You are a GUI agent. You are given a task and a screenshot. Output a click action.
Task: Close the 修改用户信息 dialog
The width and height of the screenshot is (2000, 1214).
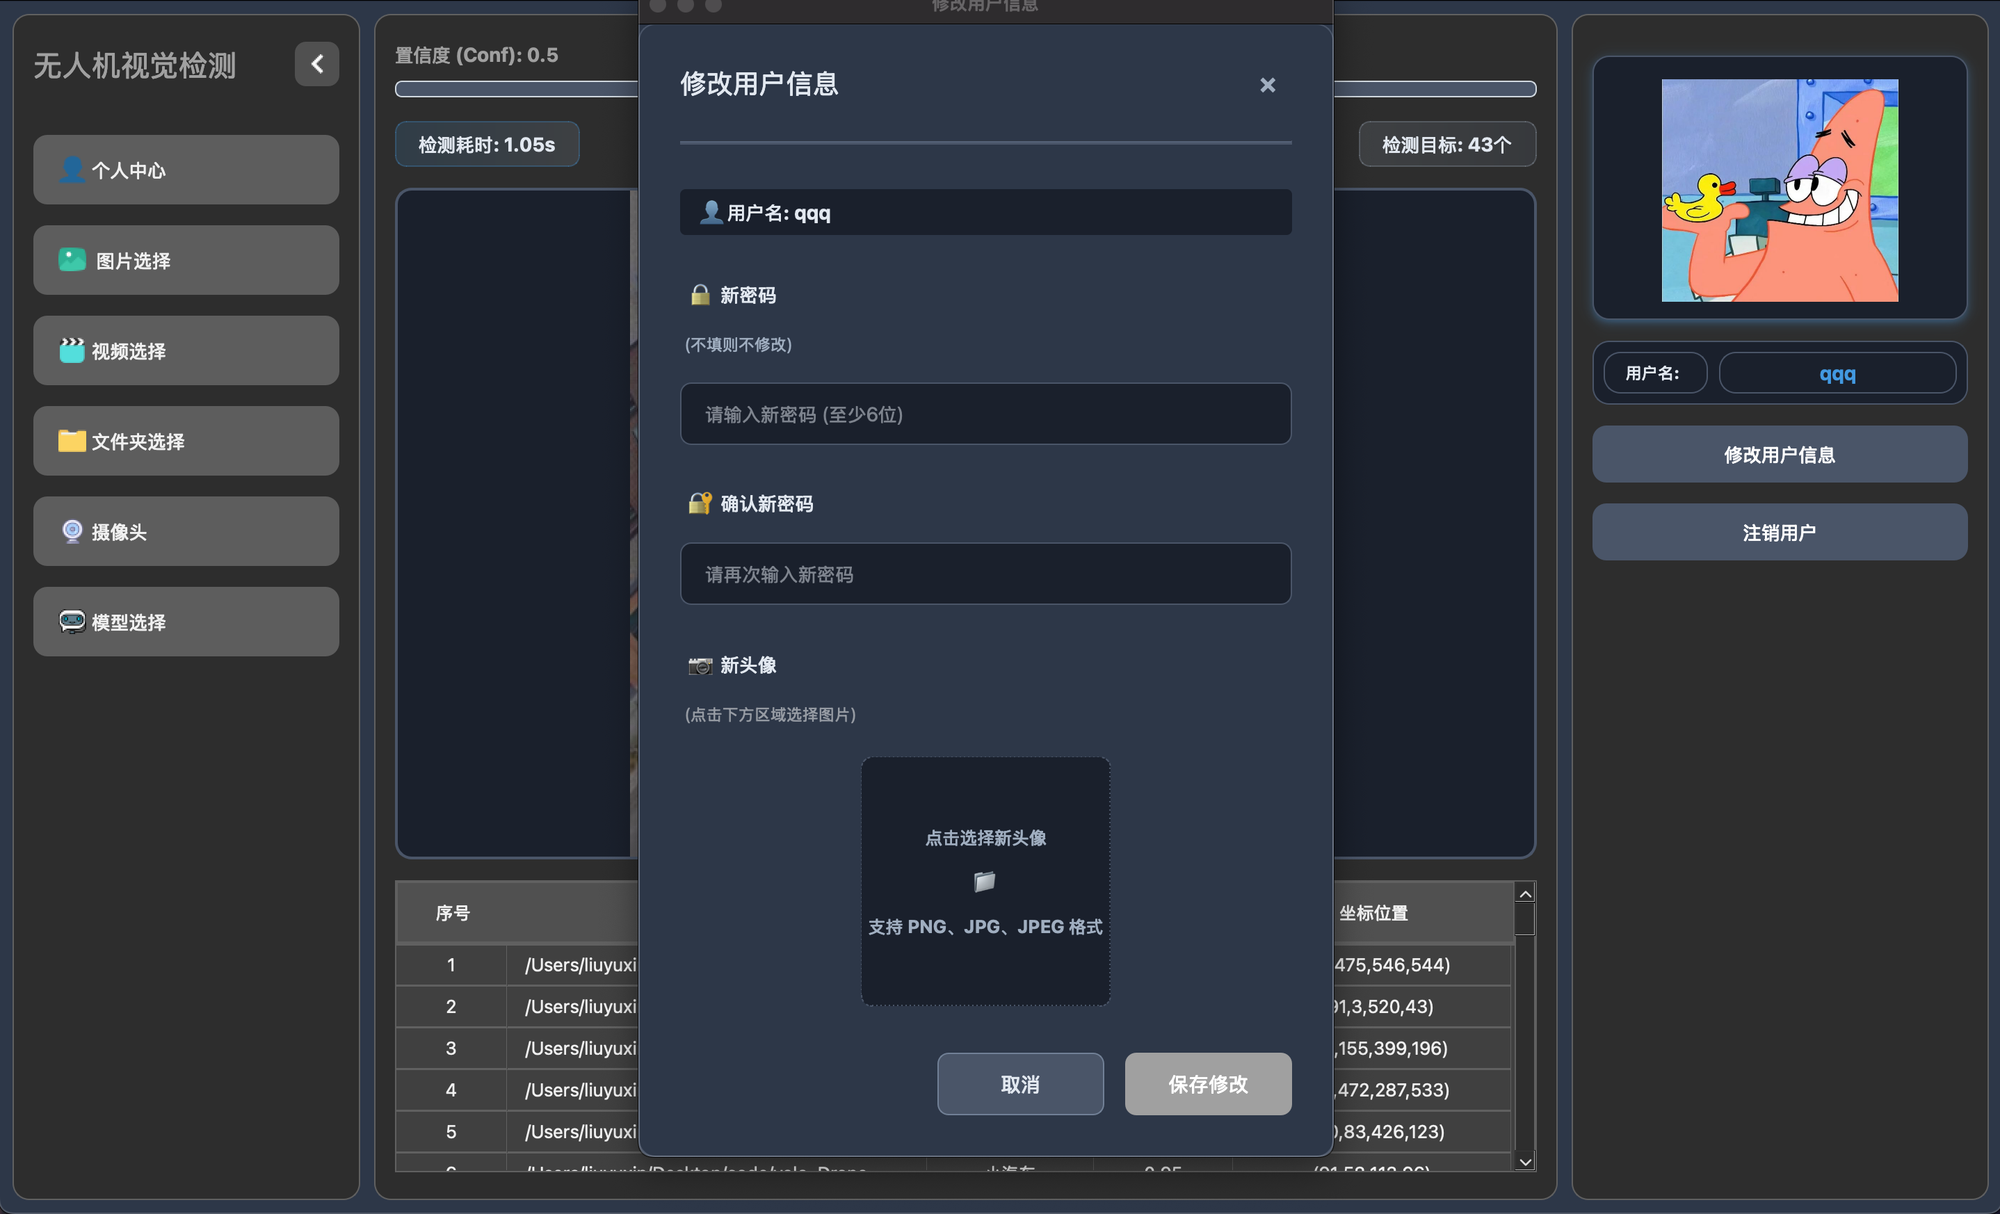1267,84
